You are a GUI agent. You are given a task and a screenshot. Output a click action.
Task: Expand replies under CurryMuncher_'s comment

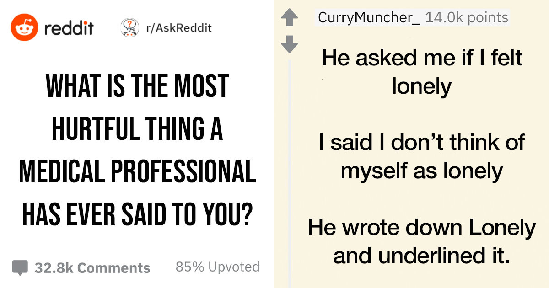click(x=291, y=160)
